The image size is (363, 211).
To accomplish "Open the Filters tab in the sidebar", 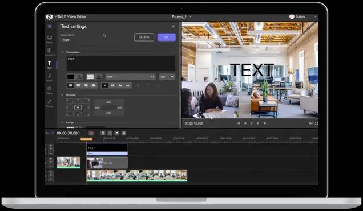I will pyautogui.click(x=49, y=90).
